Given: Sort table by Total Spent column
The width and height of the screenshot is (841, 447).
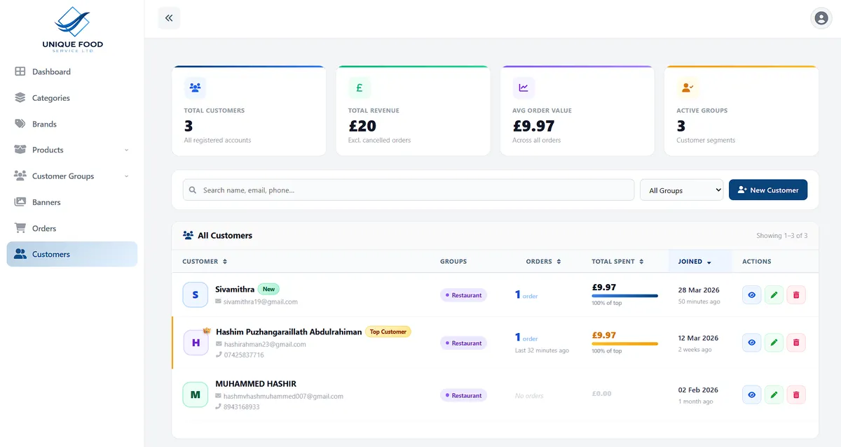Looking at the screenshot, I should [617, 262].
